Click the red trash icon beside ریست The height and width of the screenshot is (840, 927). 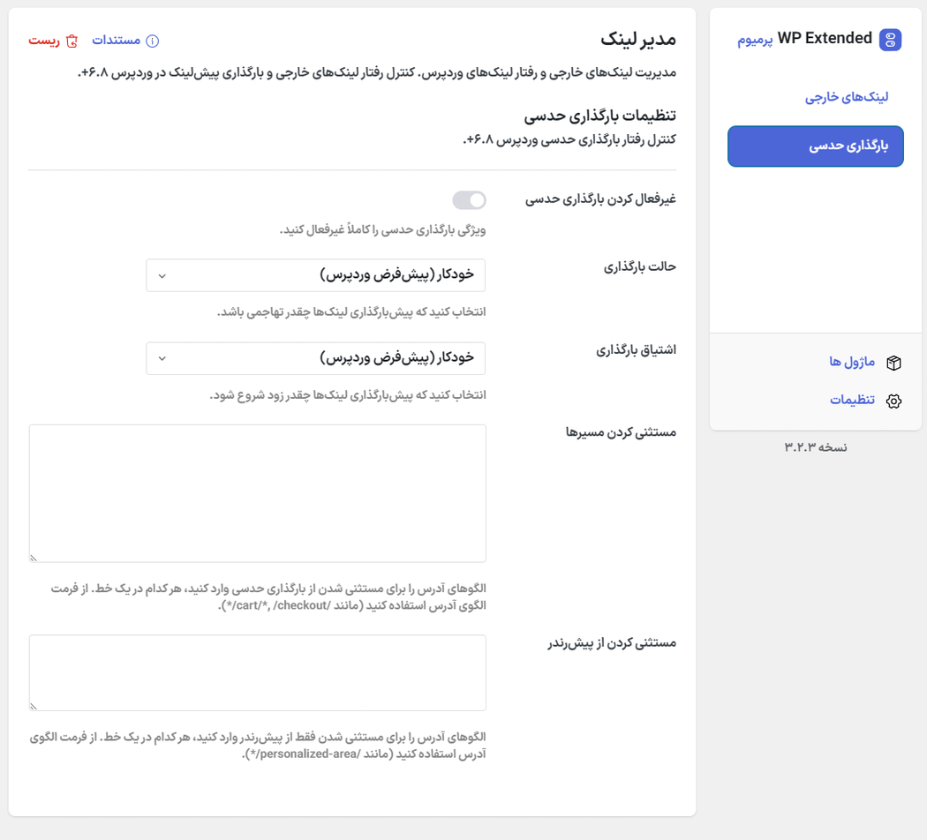point(72,41)
